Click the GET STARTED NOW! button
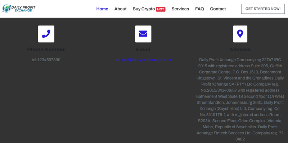The height and width of the screenshot is (143, 288). (263, 9)
